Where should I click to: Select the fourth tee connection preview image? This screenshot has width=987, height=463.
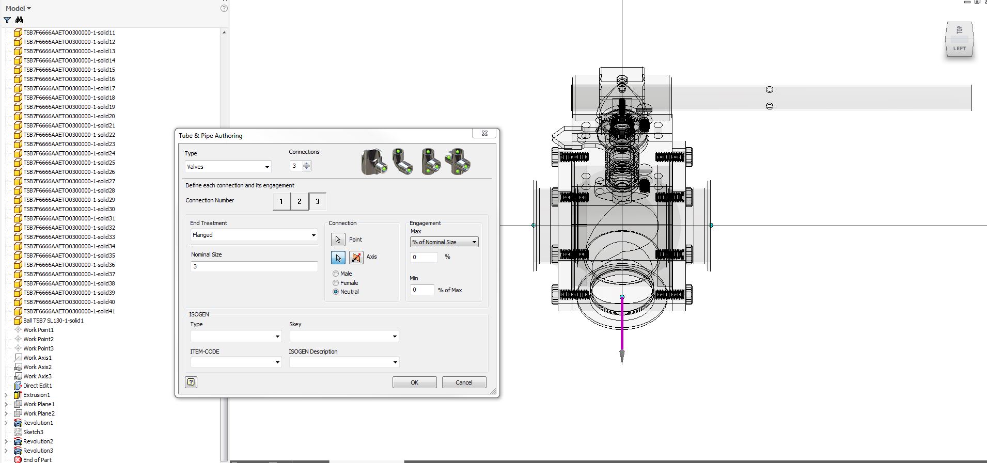point(458,162)
